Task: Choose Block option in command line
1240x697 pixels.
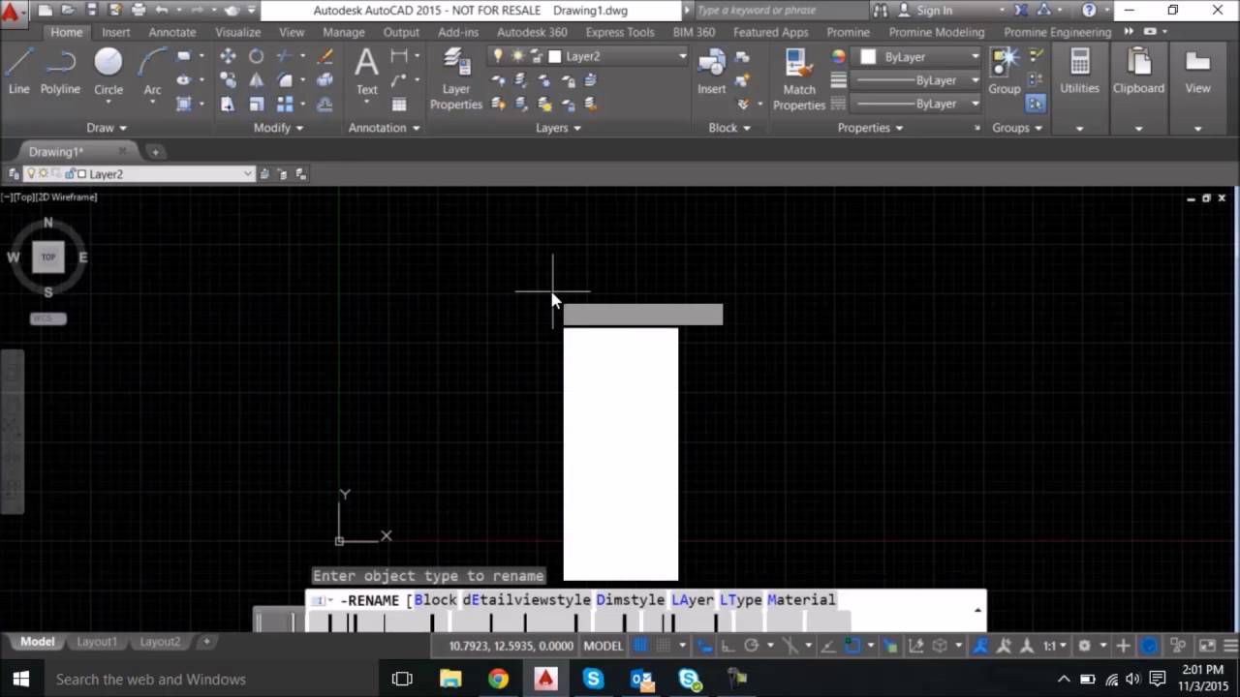Action: click(435, 600)
